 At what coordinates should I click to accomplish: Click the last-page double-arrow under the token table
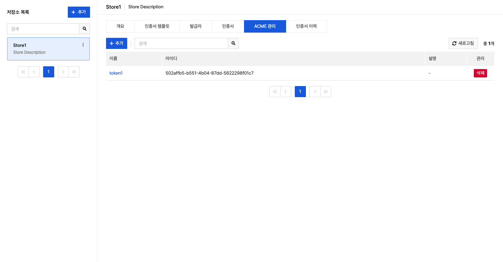325,91
